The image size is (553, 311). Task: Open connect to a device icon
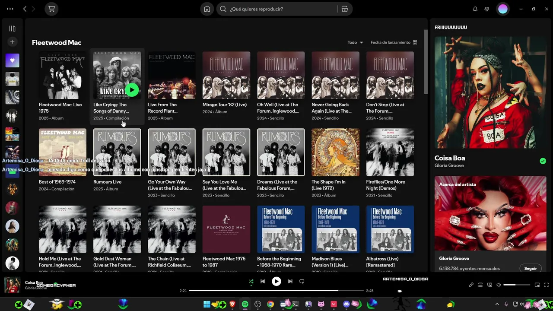[x=489, y=285]
